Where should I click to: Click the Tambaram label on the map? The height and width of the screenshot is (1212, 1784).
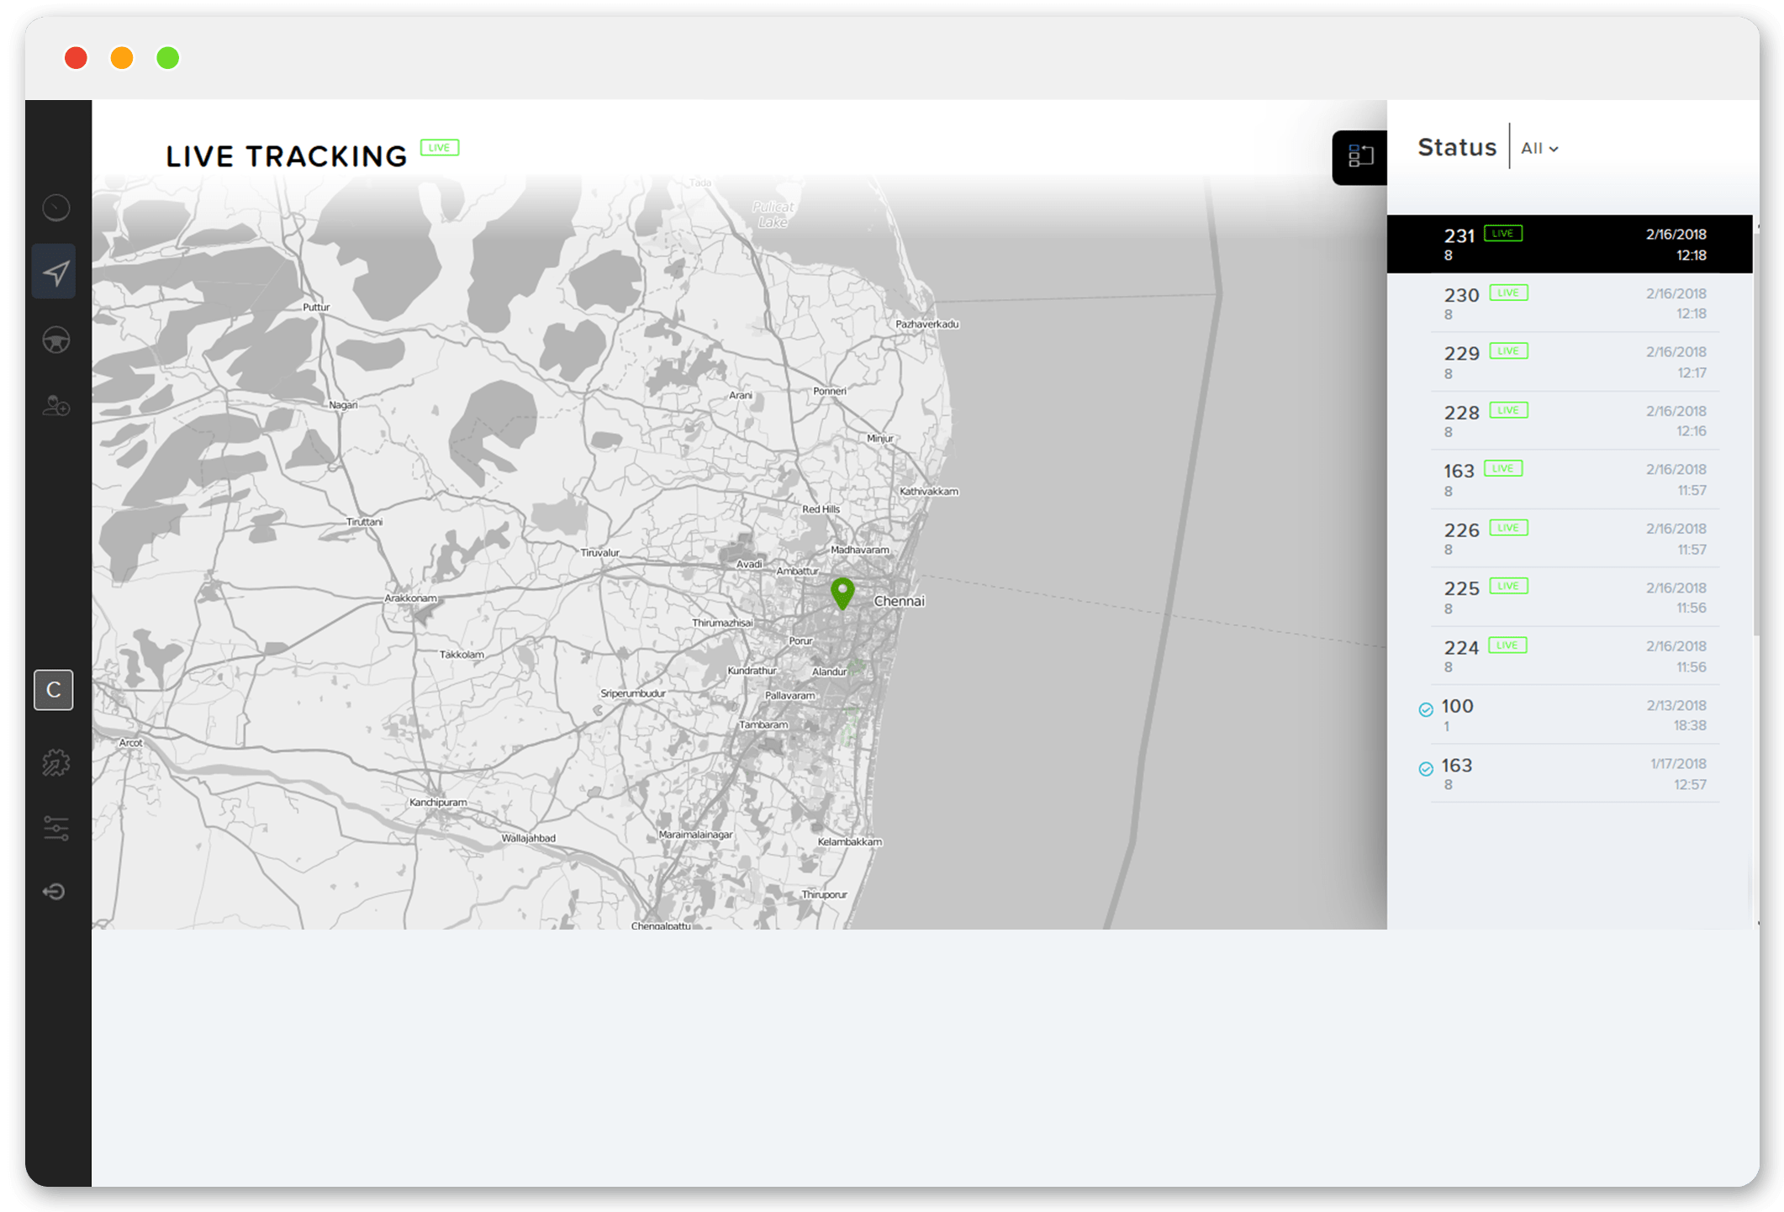click(x=763, y=725)
